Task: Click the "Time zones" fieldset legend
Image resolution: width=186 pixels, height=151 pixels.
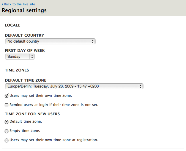Action: [x=17, y=70]
